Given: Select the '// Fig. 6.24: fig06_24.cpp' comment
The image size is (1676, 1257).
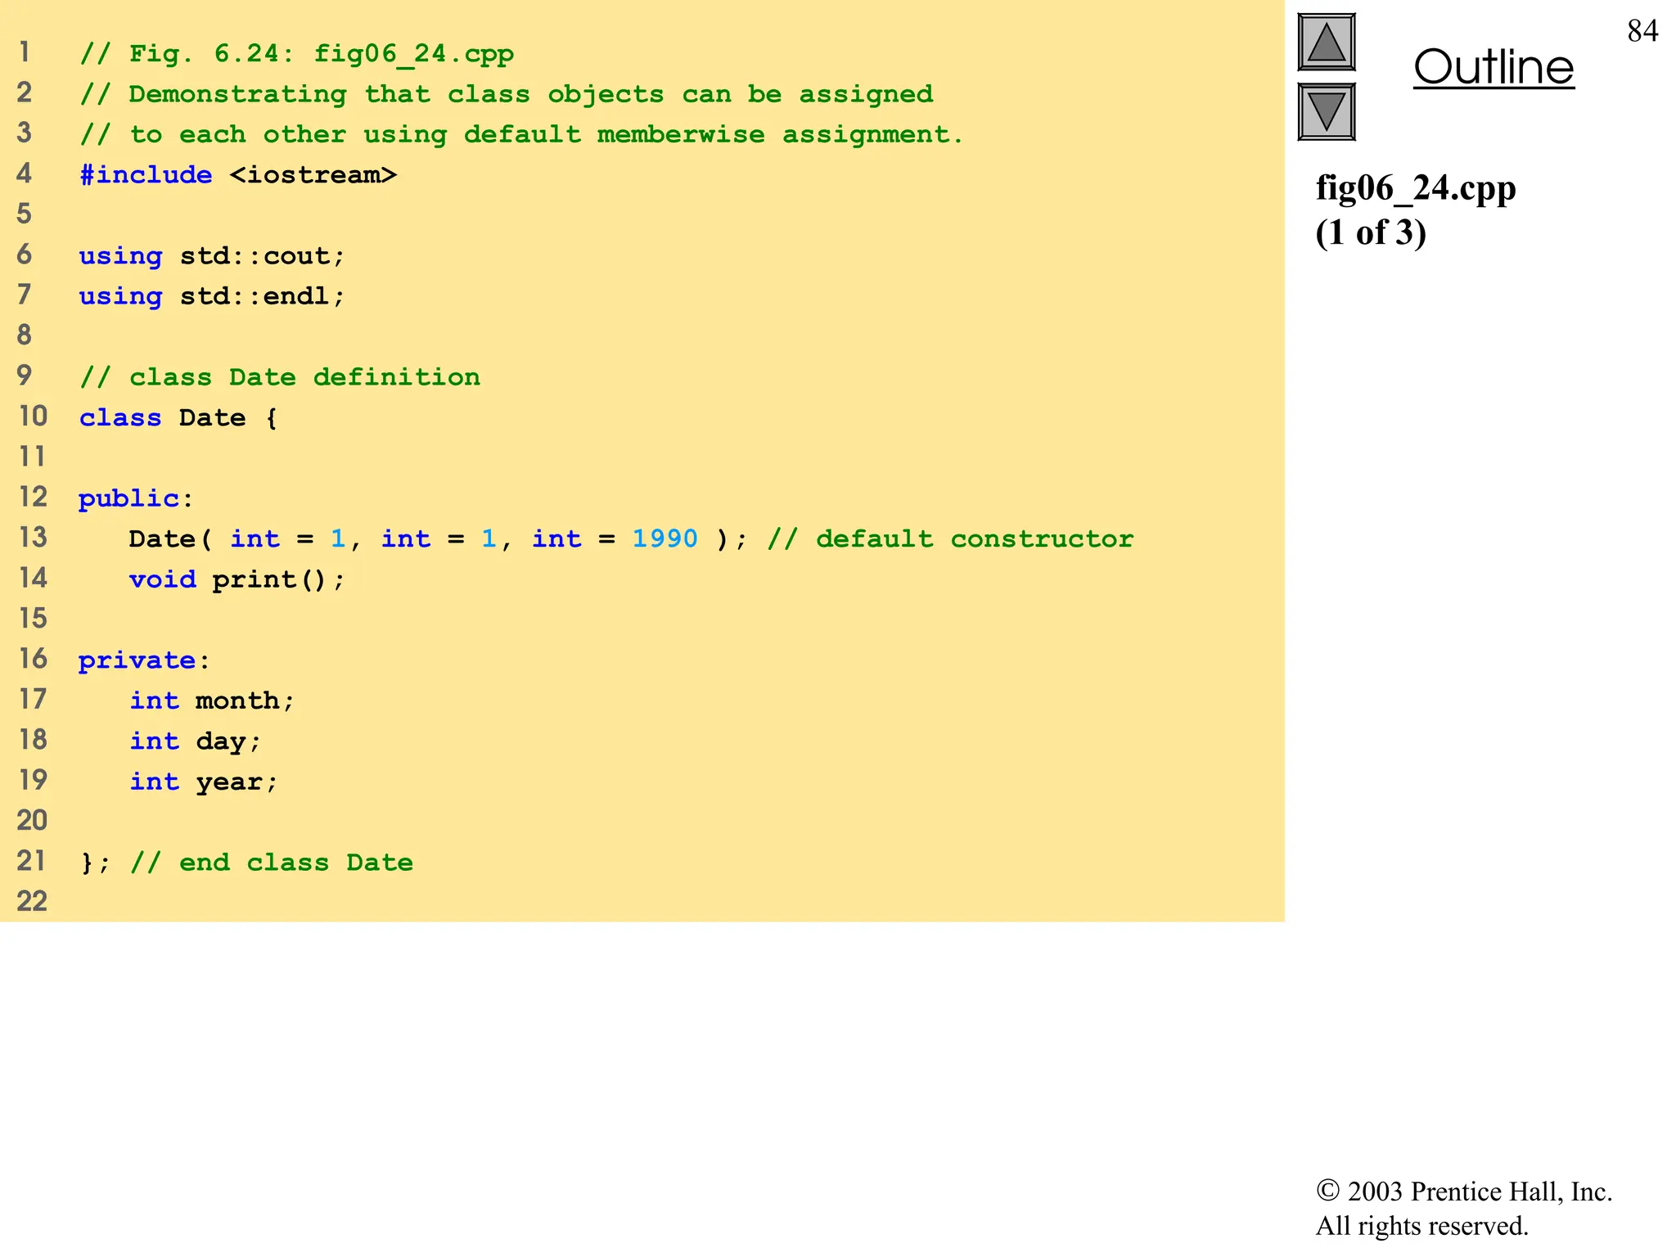Looking at the screenshot, I should tap(297, 54).
